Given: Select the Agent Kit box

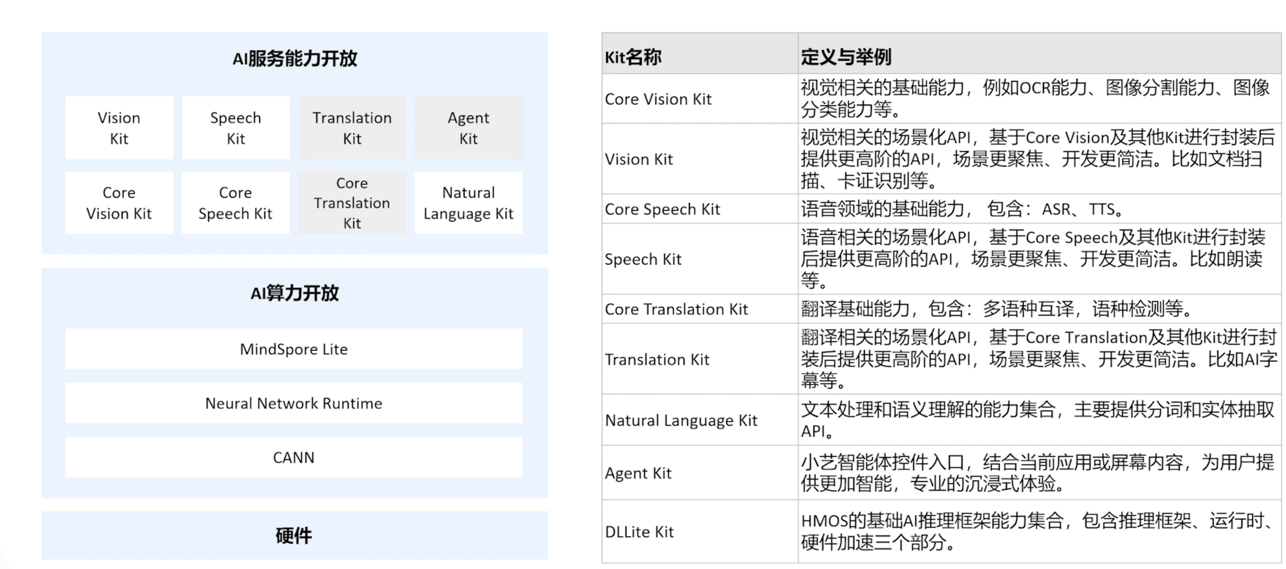Looking at the screenshot, I should (x=468, y=128).
